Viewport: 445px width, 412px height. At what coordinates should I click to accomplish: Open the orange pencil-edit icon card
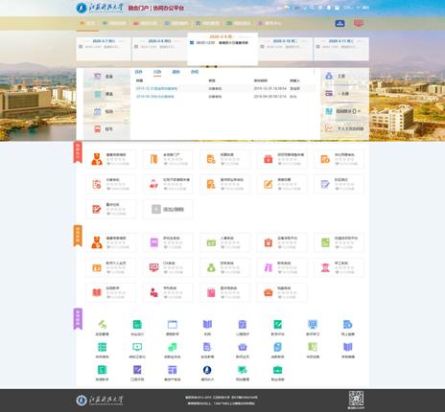click(282, 184)
